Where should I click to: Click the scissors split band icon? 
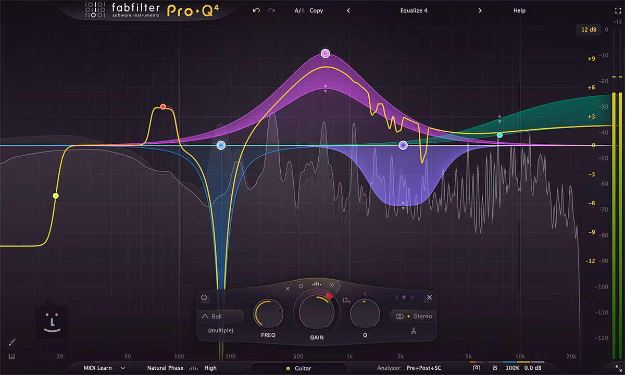coord(414,330)
